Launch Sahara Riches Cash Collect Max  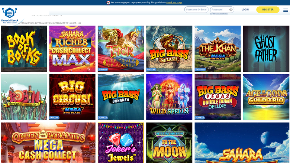pyautogui.click(x=72, y=49)
